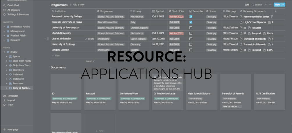This screenshot has height=133, width=292.
Task: Open Intellectual Affairs page icon
Action: (x=8, y=27)
